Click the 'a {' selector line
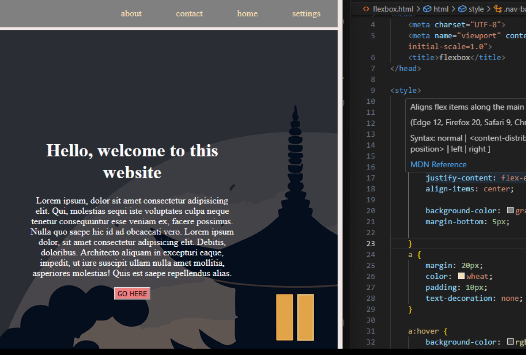Screen dimensions: 526x355 (x=415, y=255)
